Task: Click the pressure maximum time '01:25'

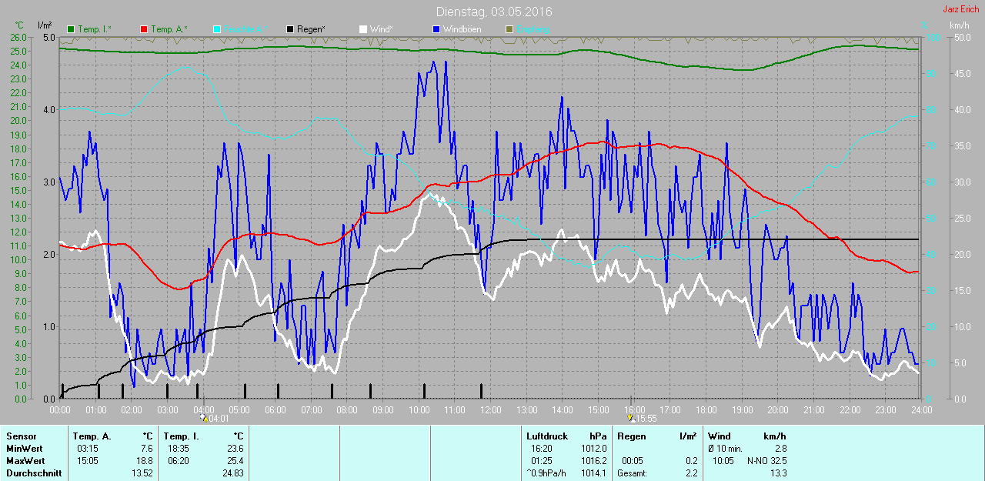Action: pos(541,461)
